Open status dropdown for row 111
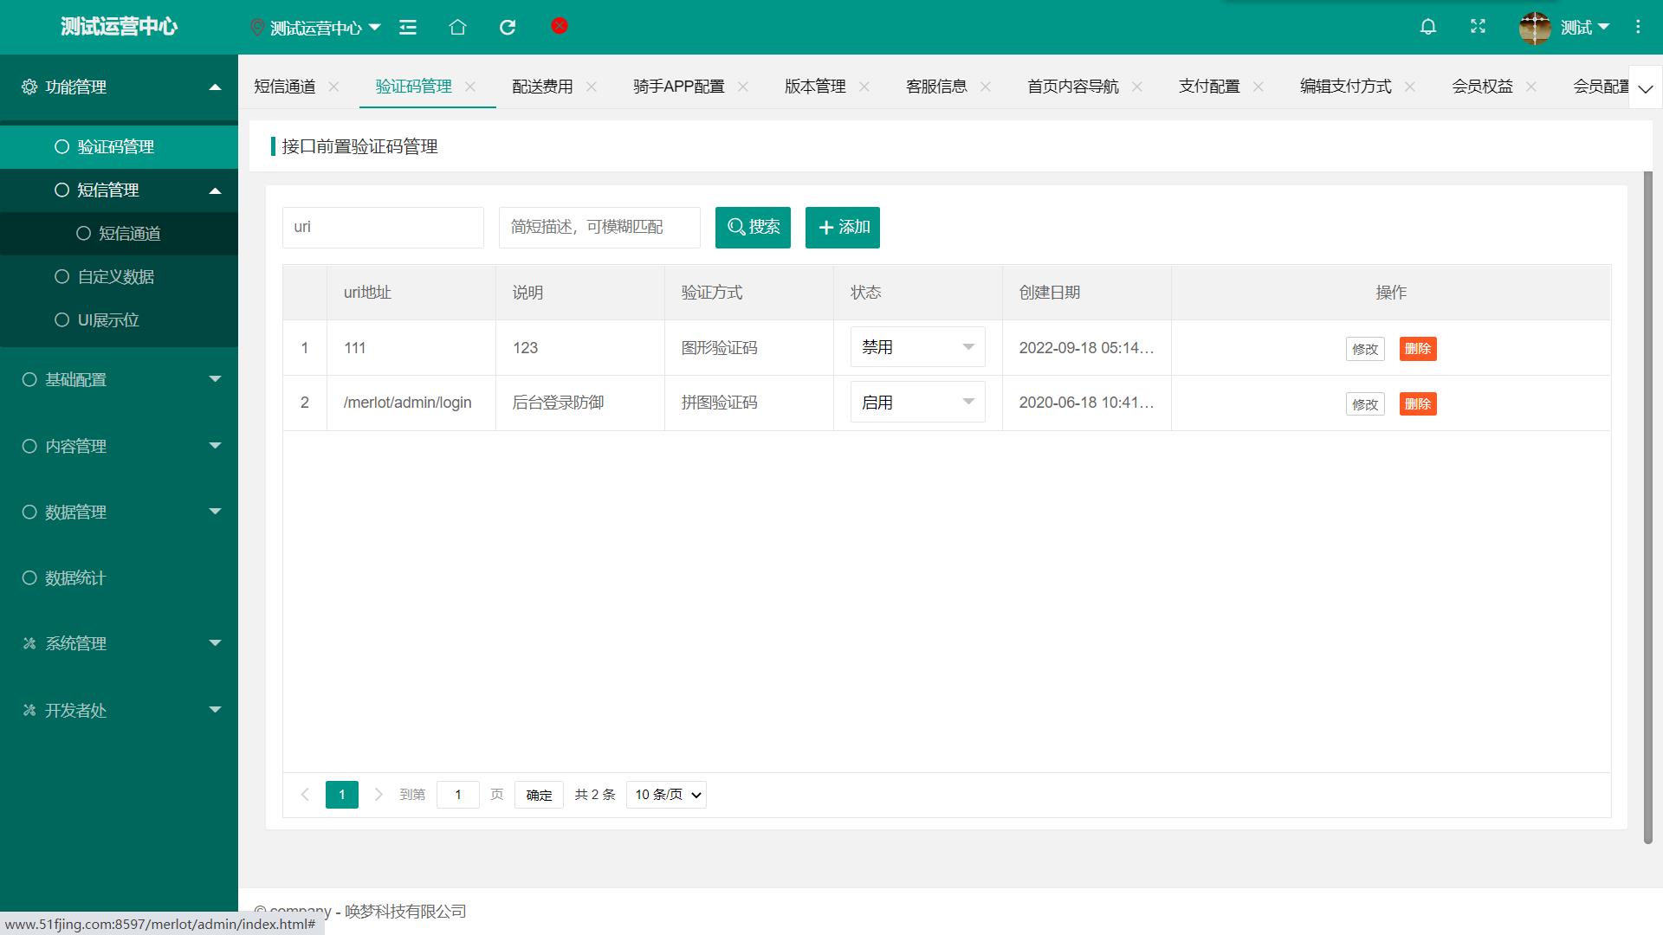Screen dimensions: 1663x935 [x=918, y=347]
